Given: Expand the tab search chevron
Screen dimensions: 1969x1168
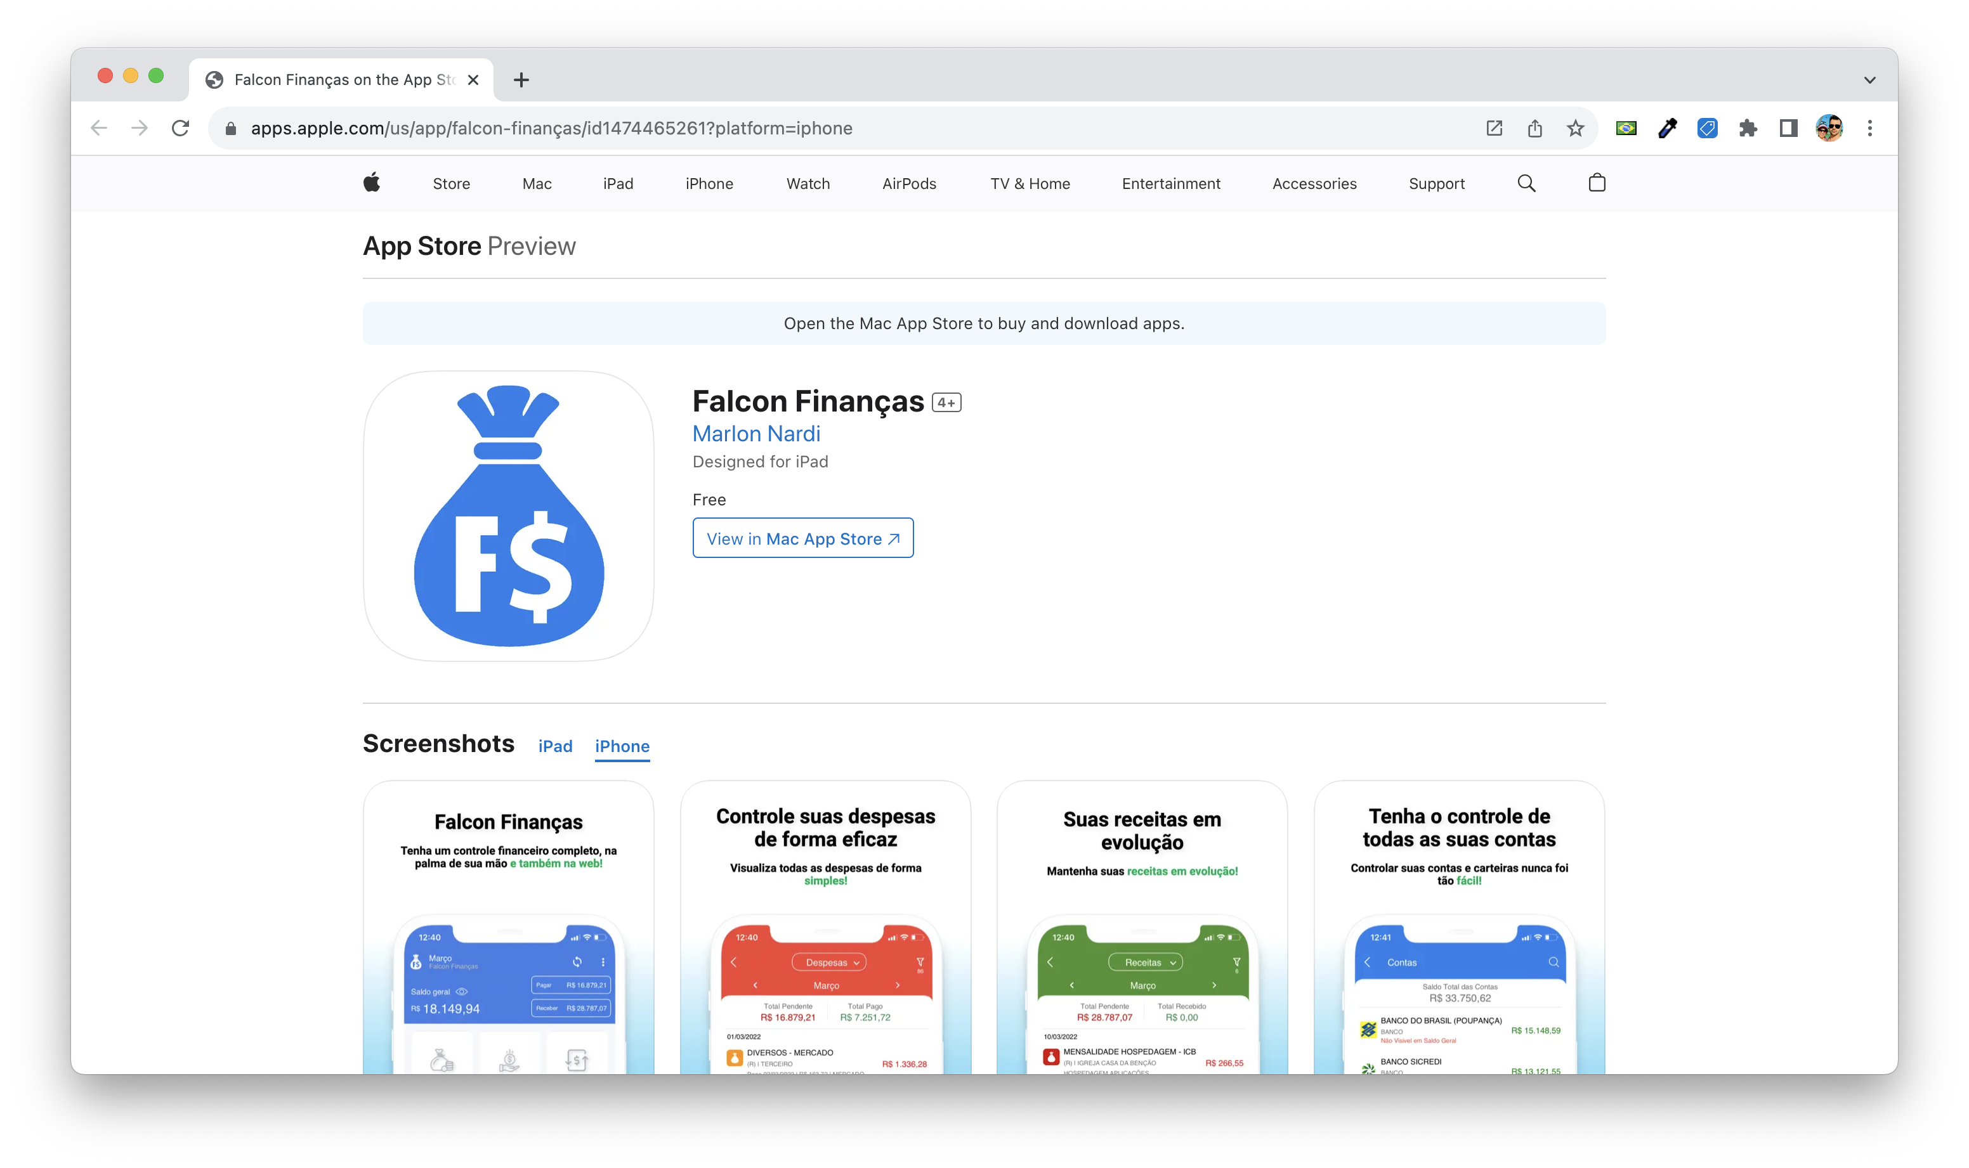Looking at the screenshot, I should click(x=1869, y=81).
